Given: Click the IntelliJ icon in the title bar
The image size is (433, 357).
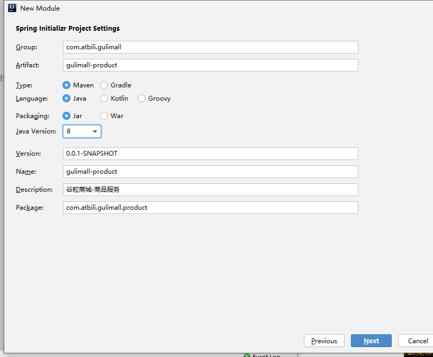Looking at the screenshot, I should [12, 8].
